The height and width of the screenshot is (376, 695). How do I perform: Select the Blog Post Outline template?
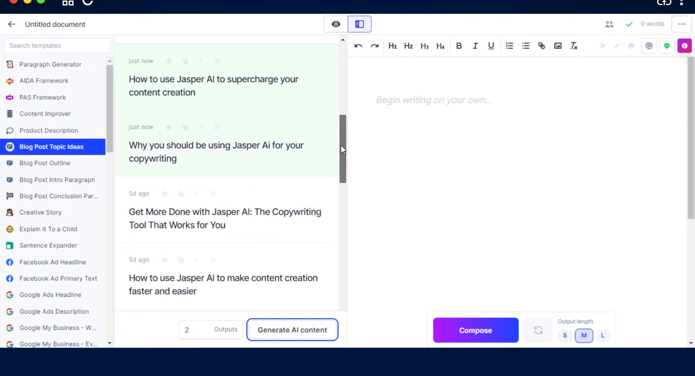(53, 163)
